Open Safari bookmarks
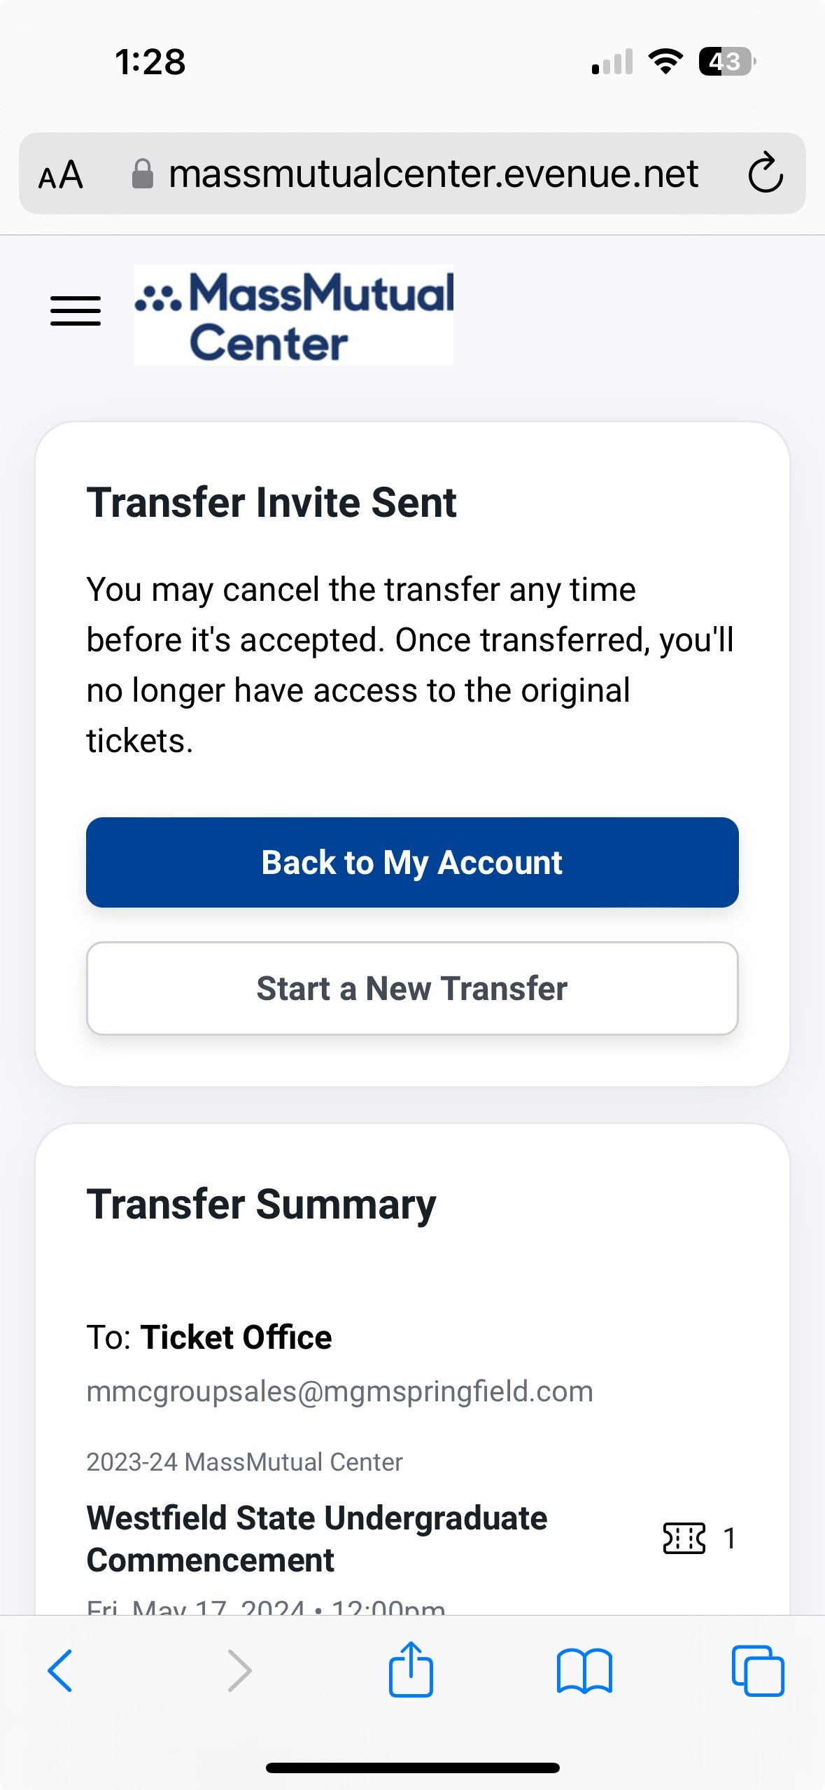Image resolution: width=825 pixels, height=1790 pixels. coord(584,1670)
